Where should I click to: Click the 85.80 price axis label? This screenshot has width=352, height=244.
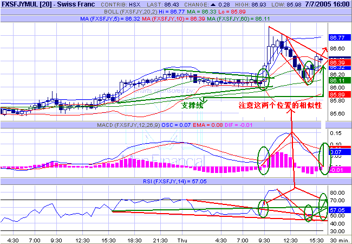point(337,100)
